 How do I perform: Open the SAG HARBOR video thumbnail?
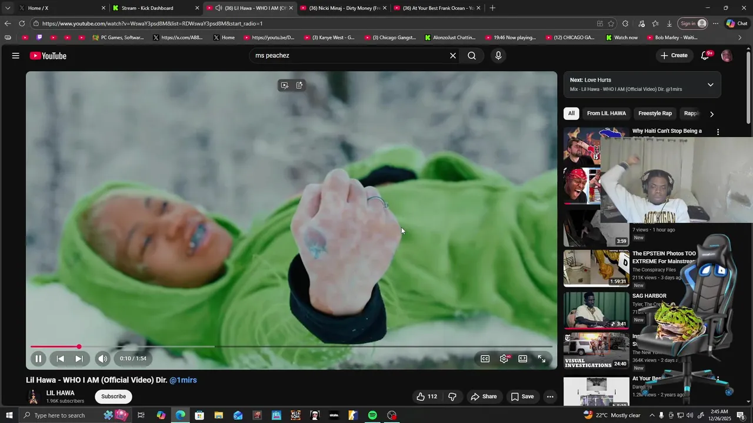click(x=596, y=311)
